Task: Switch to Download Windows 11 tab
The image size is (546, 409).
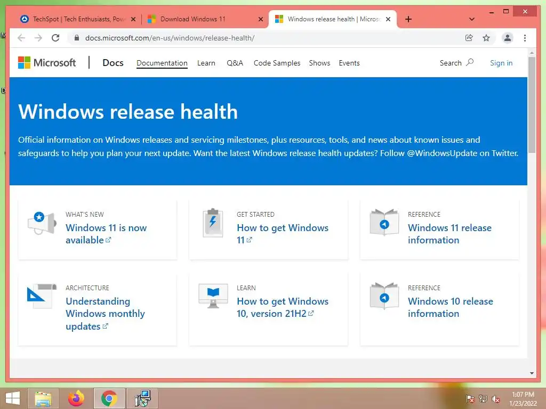Action: click(x=205, y=19)
